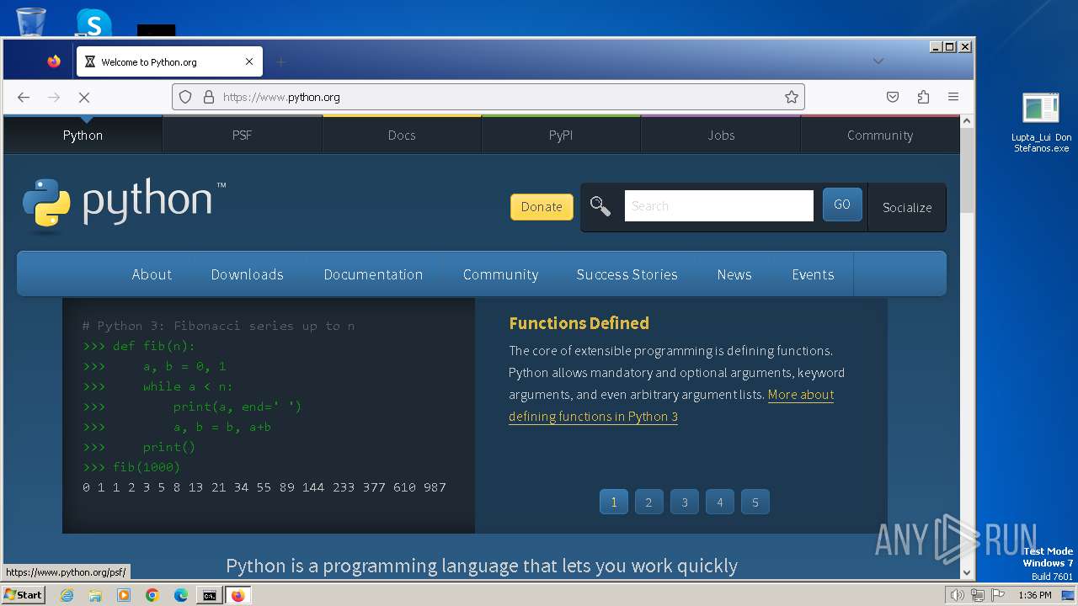1078x606 pixels.
Task: Open the About menu item
Action: pos(152,274)
